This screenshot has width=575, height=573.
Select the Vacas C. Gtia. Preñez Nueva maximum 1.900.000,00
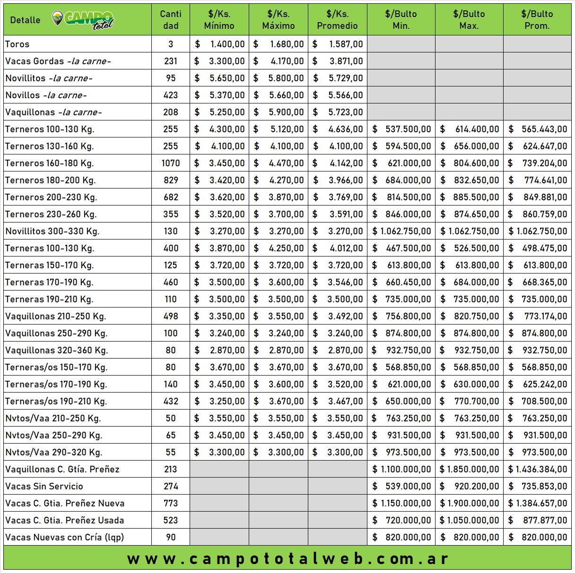point(469,504)
